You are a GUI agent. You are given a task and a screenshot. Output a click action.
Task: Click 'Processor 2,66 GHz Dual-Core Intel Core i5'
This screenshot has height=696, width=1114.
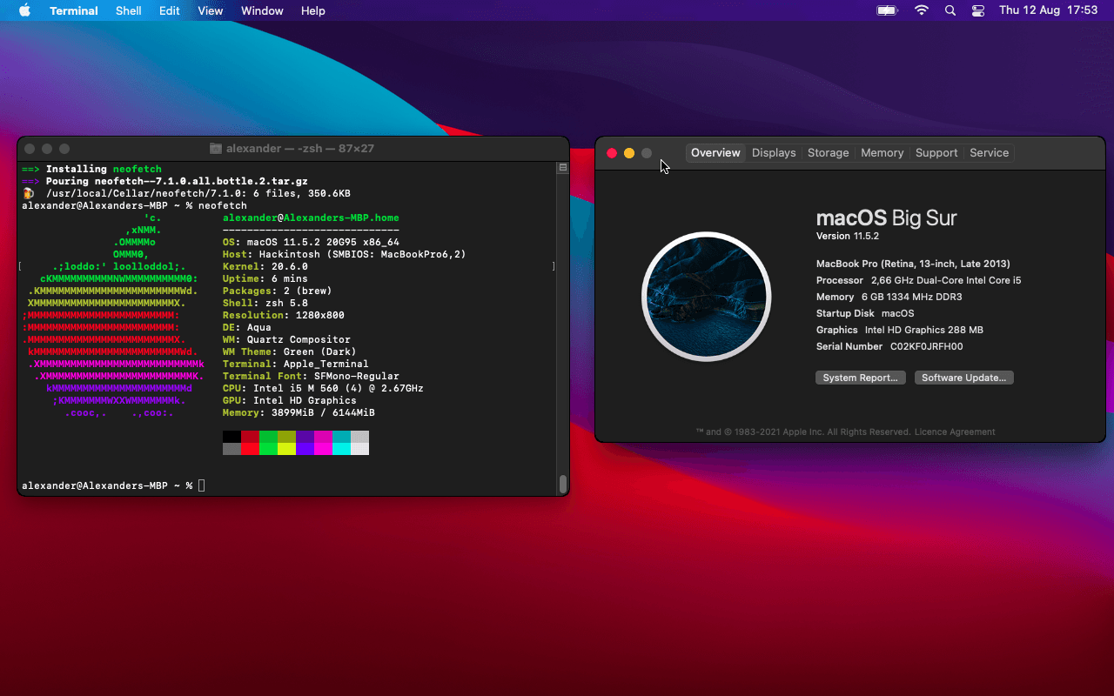(x=919, y=280)
